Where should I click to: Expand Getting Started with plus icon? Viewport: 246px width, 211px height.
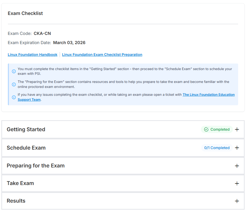click(x=237, y=129)
